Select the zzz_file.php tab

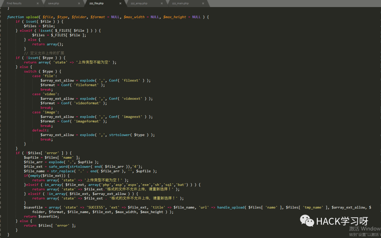(x=96, y=4)
